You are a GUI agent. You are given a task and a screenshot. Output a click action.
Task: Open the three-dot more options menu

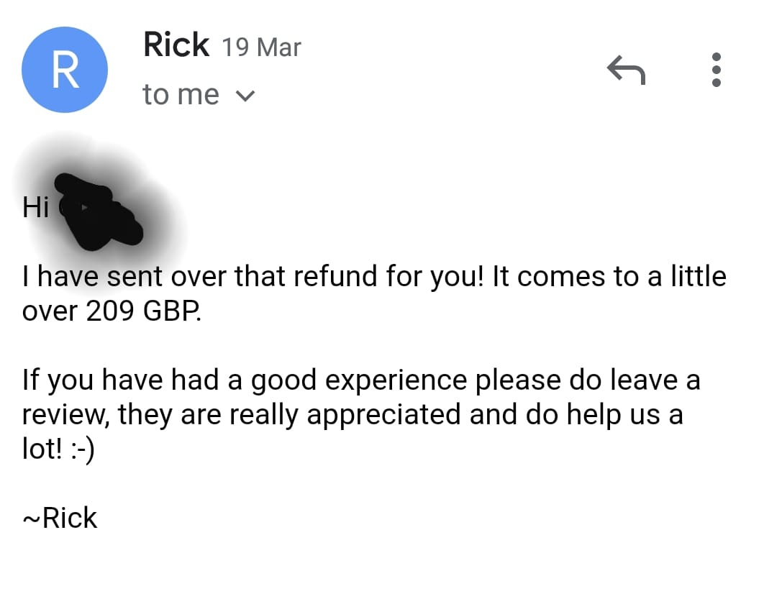[x=716, y=70]
